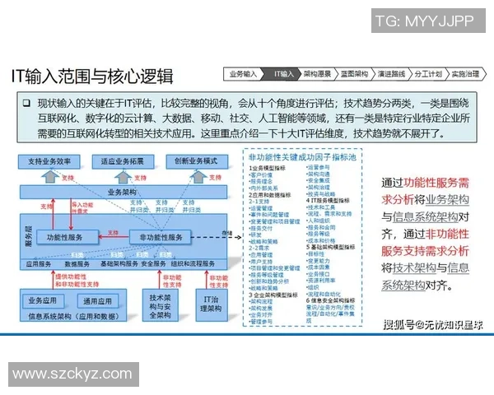494x395 pixels.
Task: Click the 信息系统架构（应用和数据） caption
Action: click(73, 316)
